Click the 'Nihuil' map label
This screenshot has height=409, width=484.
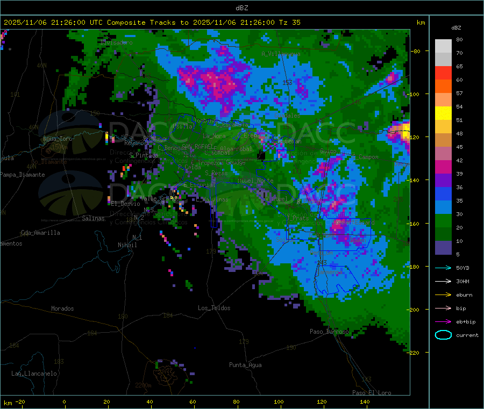(127, 245)
